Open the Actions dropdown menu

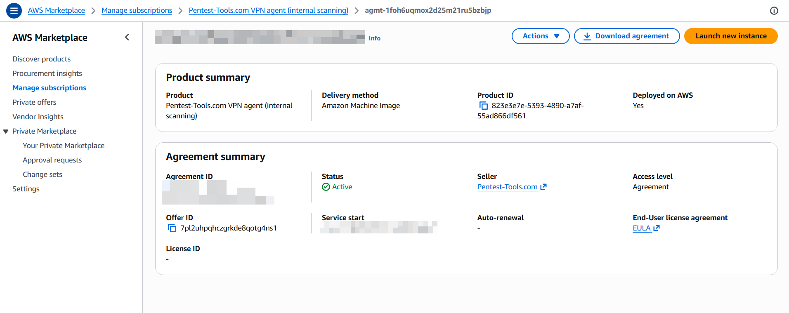(540, 36)
